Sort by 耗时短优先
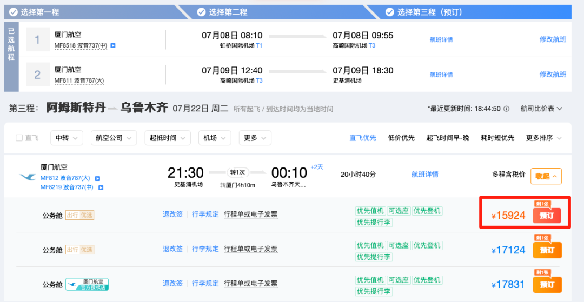This screenshot has height=302, width=584. pyautogui.click(x=497, y=138)
